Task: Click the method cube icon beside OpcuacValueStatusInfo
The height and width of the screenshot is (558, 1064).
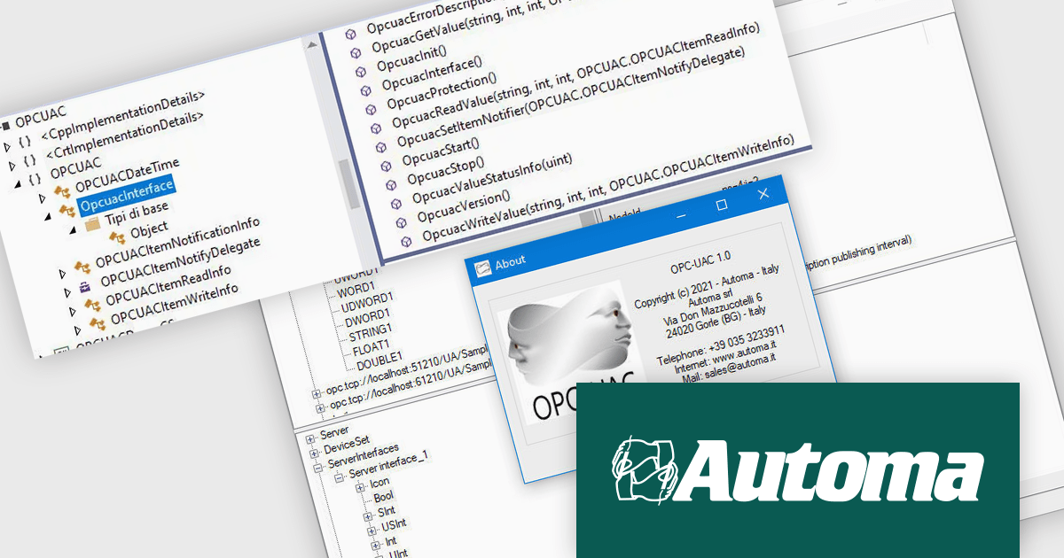Action: click(395, 203)
